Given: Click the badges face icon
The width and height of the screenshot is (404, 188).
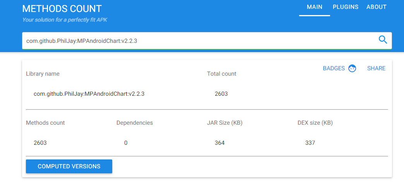Looking at the screenshot, I should pyautogui.click(x=352, y=68).
